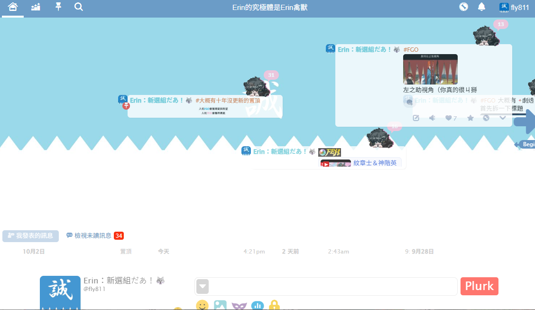Open the hot plurks ranking icon
The height and width of the screenshot is (310, 535).
point(36,7)
